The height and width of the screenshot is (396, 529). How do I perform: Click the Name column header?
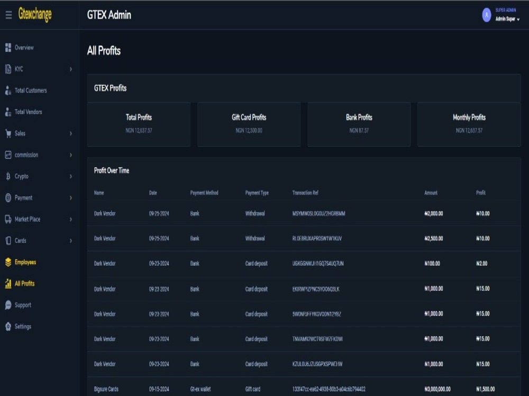point(99,193)
